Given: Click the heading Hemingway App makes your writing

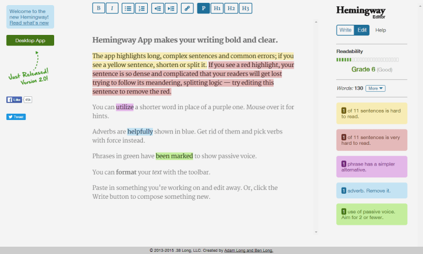Looking at the screenshot, I should tap(185, 40).
